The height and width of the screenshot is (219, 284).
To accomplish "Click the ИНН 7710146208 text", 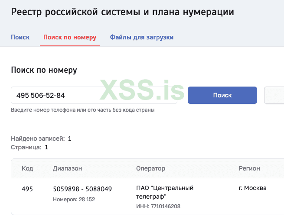I will coord(158,206).
